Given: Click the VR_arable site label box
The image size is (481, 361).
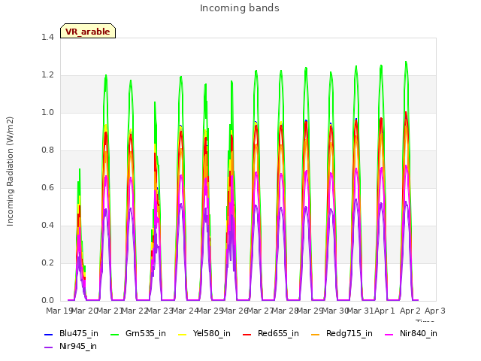Looking at the screenshot, I should pos(88,31).
